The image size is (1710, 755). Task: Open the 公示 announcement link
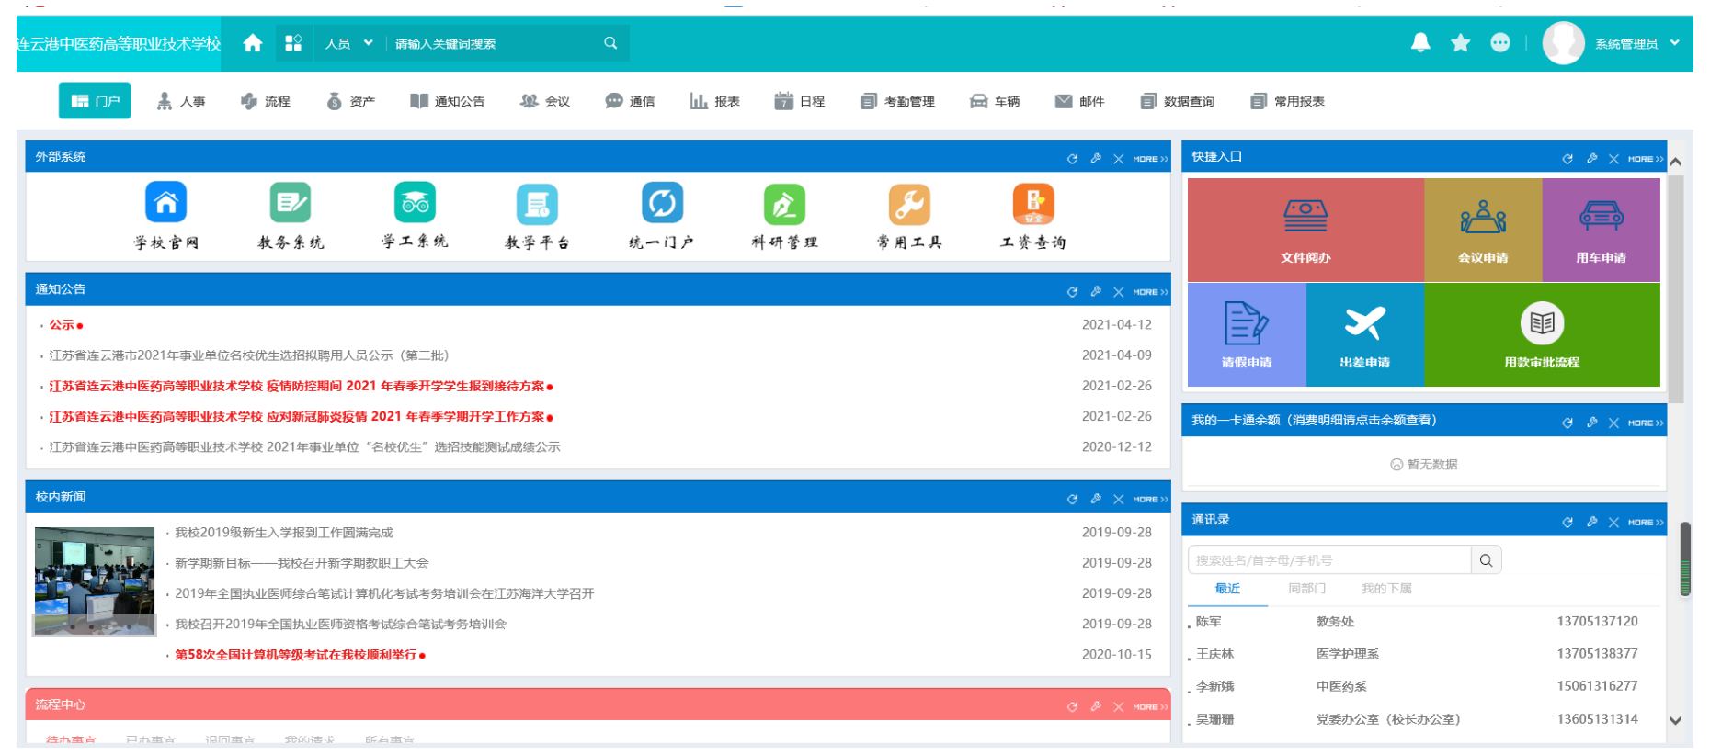click(x=63, y=324)
